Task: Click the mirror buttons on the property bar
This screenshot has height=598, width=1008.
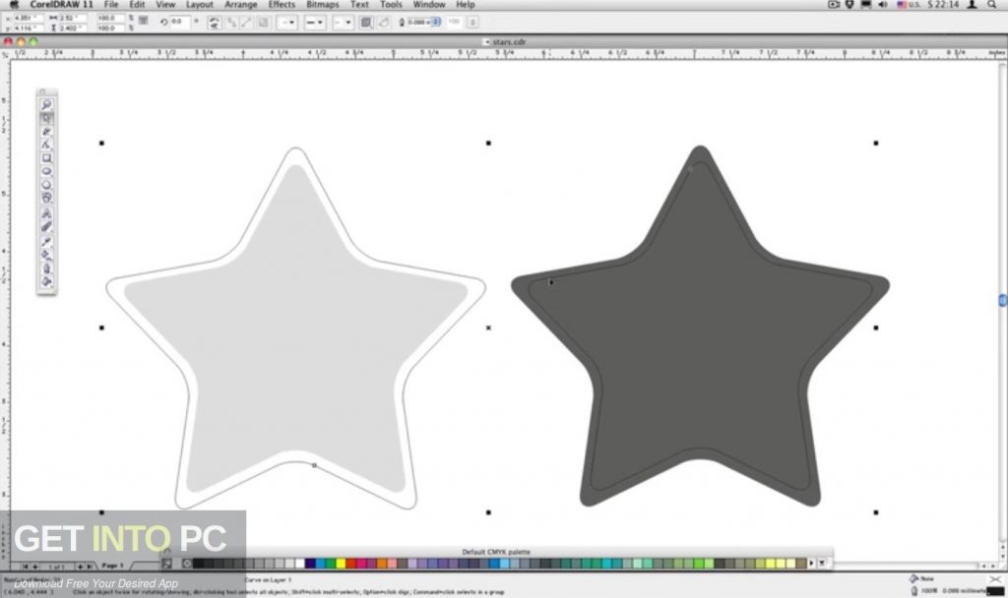Action: coord(214,23)
